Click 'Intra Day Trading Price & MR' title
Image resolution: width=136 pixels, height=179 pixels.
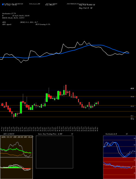50,134
